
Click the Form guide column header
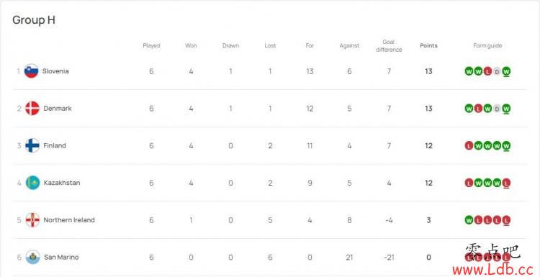click(x=487, y=45)
